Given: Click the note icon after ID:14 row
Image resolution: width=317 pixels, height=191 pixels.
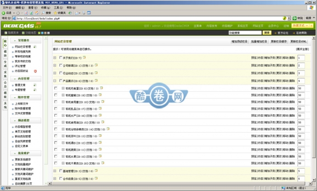Looking at the screenshot, I should pyautogui.click(x=108, y=129).
